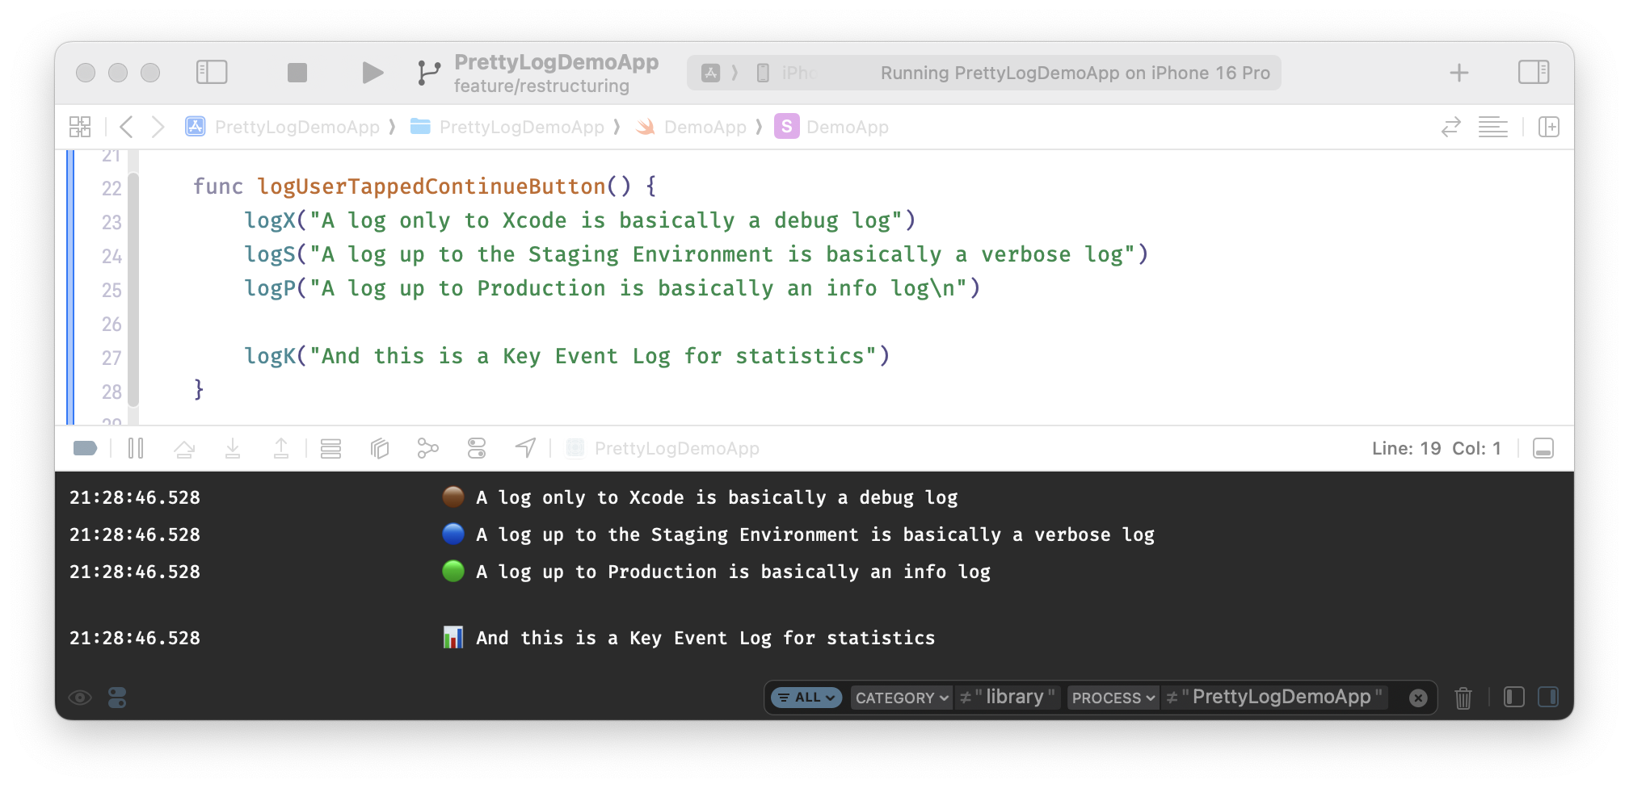The height and width of the screenshot is (788, 1629).
Task: Select the PrettyLogDemoApp scheme icon in toolbar
Action: pyautogui.click(x=710, y=73)
